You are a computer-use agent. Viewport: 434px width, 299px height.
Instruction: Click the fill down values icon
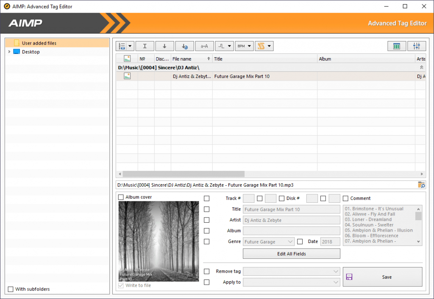tap(164, 46)
